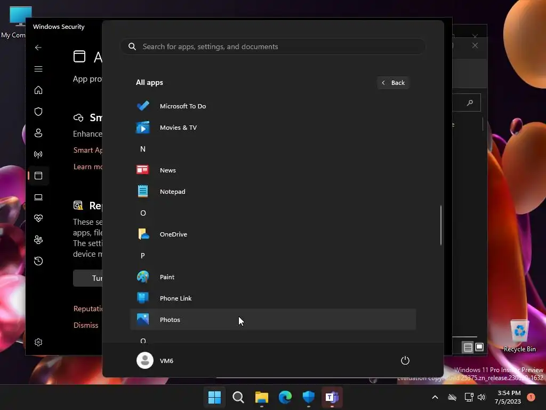Click the All apps list scrollbar
The height and width of the screenshot is (410, 546).
441,225
